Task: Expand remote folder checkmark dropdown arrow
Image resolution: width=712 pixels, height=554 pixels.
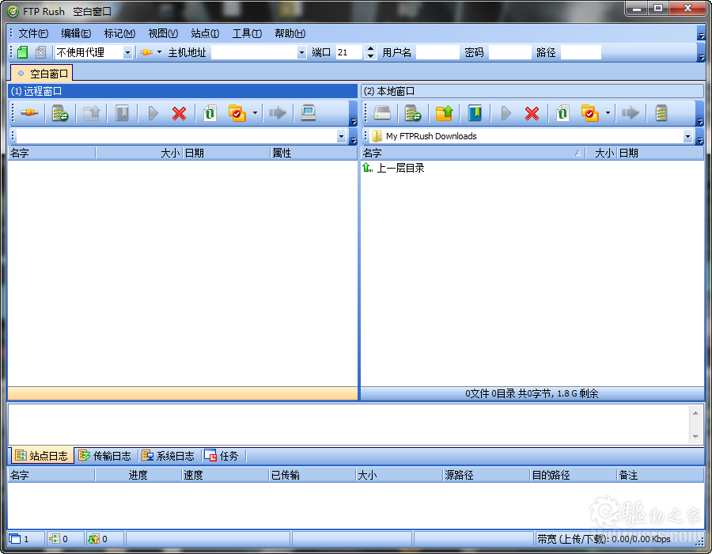Action: tap(255, 112)
